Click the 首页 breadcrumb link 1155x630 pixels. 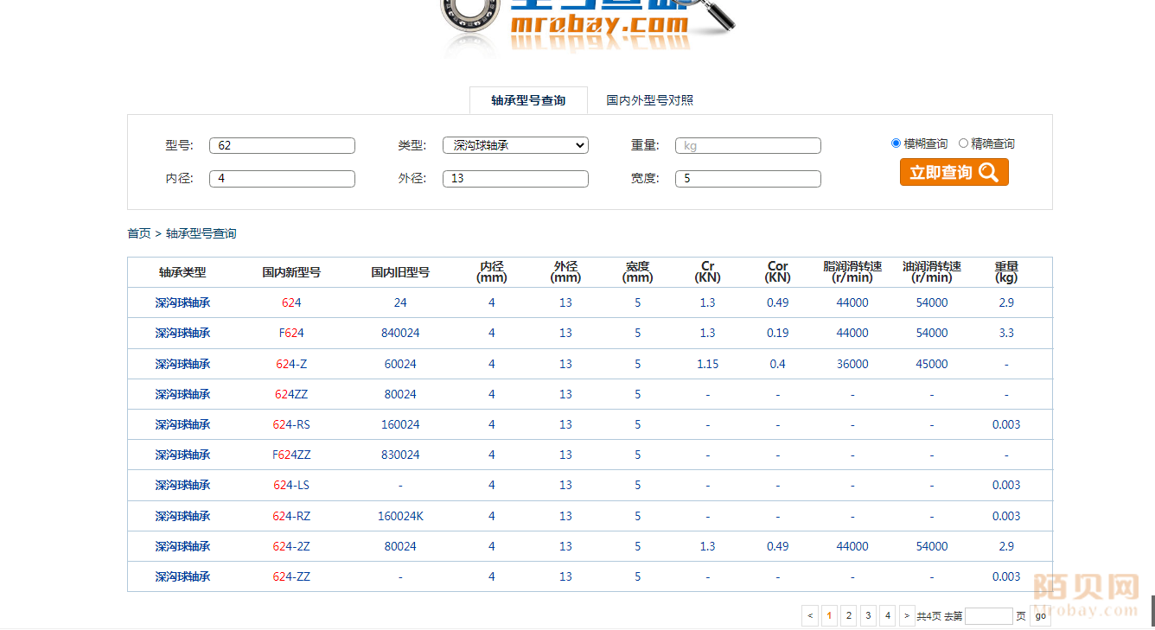click(138, 233)
